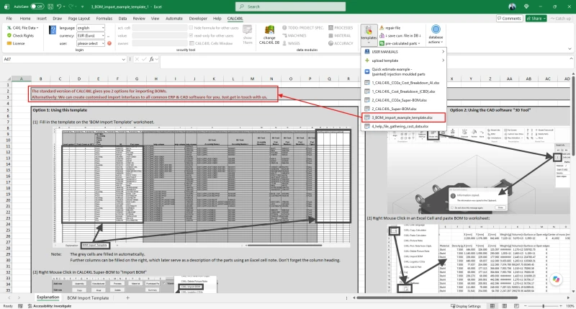Click the insert function fx icon
576x309 pixels.
coord(151,59)
